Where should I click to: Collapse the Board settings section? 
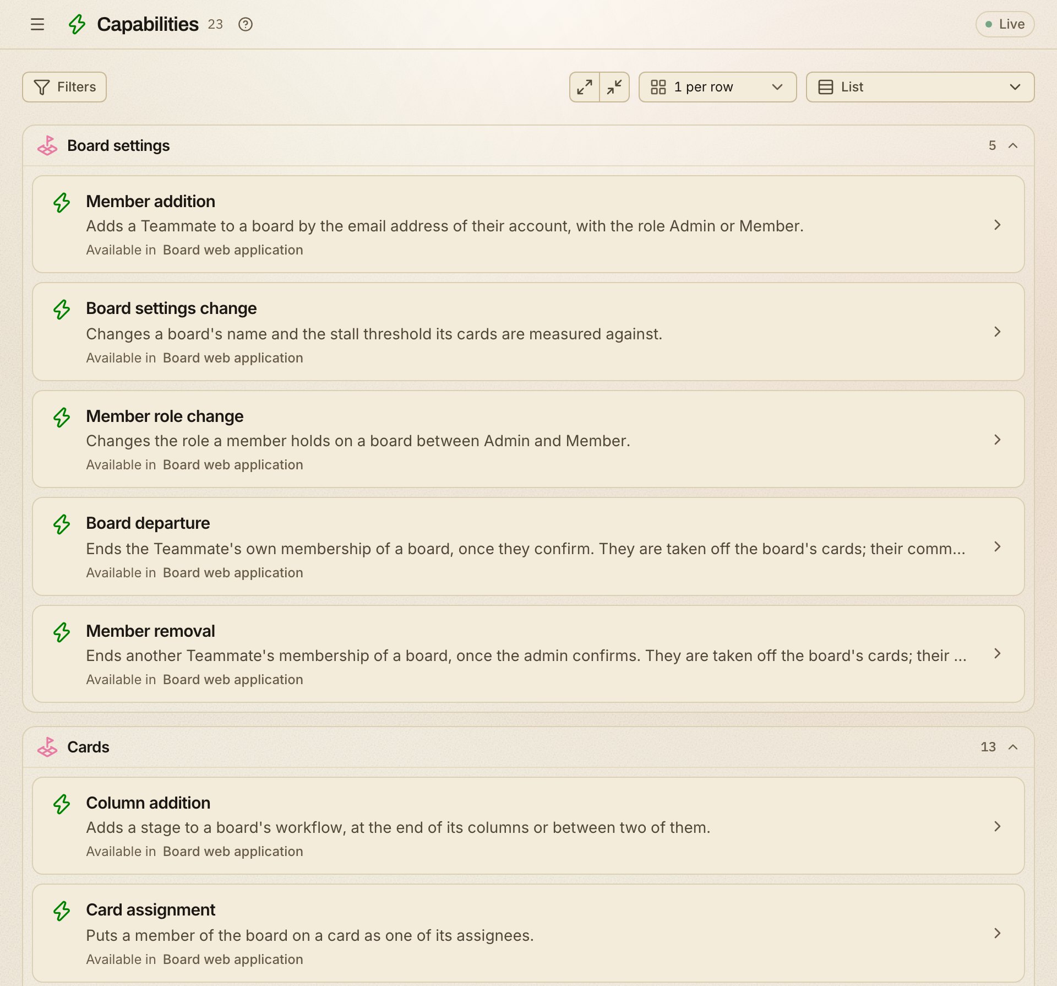click(x=1013, y=145)
